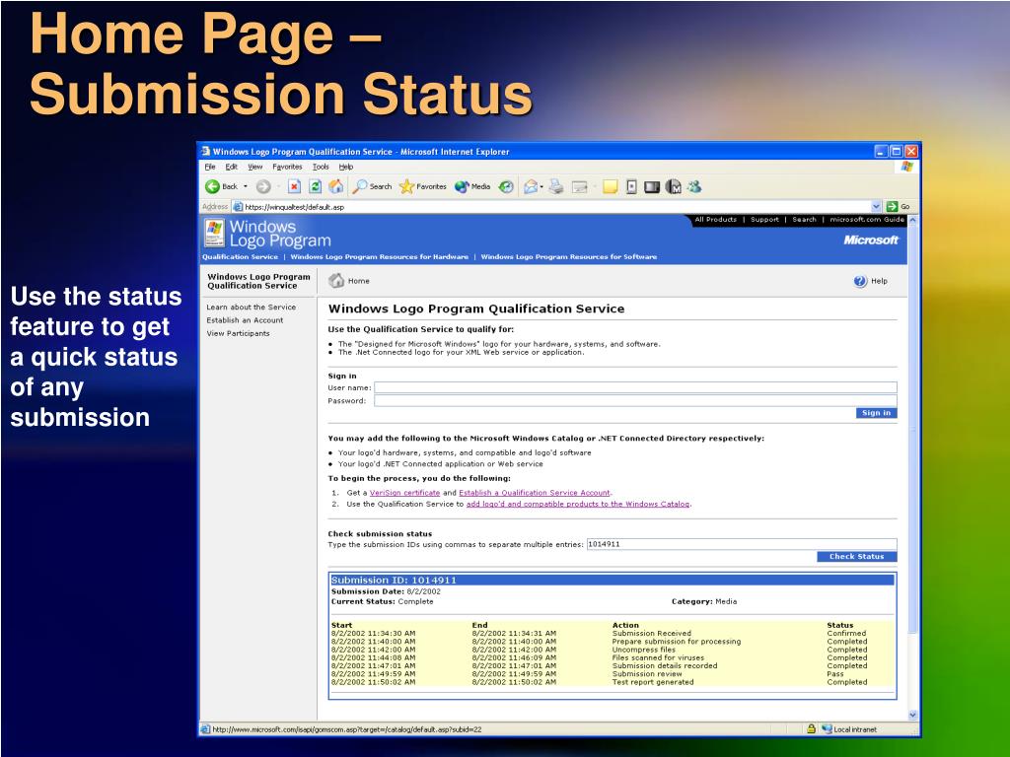Open the Tools menu
Image resolution: width=1010 pixels, height=757 pixels.
pyautogui.click(x=321, y=167)
